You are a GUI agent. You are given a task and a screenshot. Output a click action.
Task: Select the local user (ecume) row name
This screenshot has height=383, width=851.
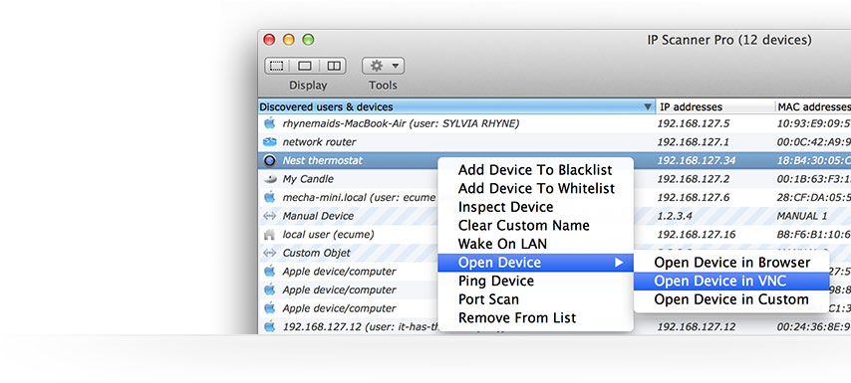click(329, 235)
